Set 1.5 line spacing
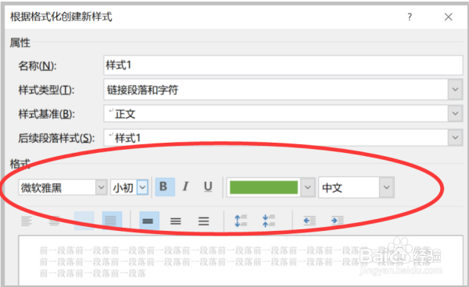The height and width of the screenshot is (287, 469). [176, 221]
